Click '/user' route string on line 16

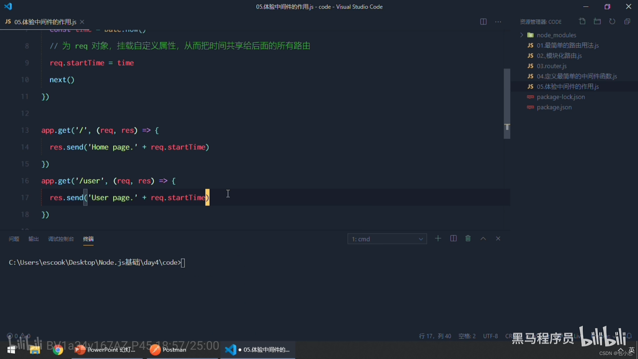click(x=89, y=181)
